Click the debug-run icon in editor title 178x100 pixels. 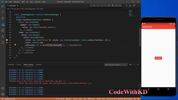click(130, 6)
